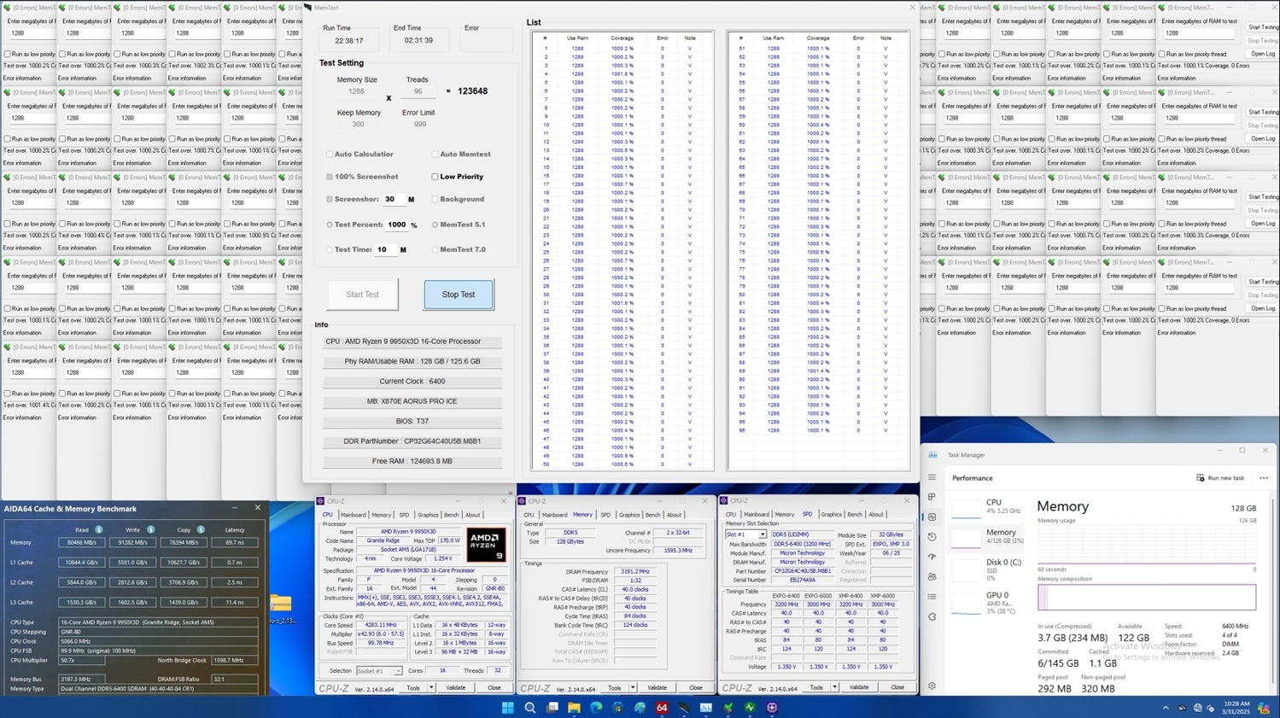Click Stop Test button in MemTest

coord(459,295)
